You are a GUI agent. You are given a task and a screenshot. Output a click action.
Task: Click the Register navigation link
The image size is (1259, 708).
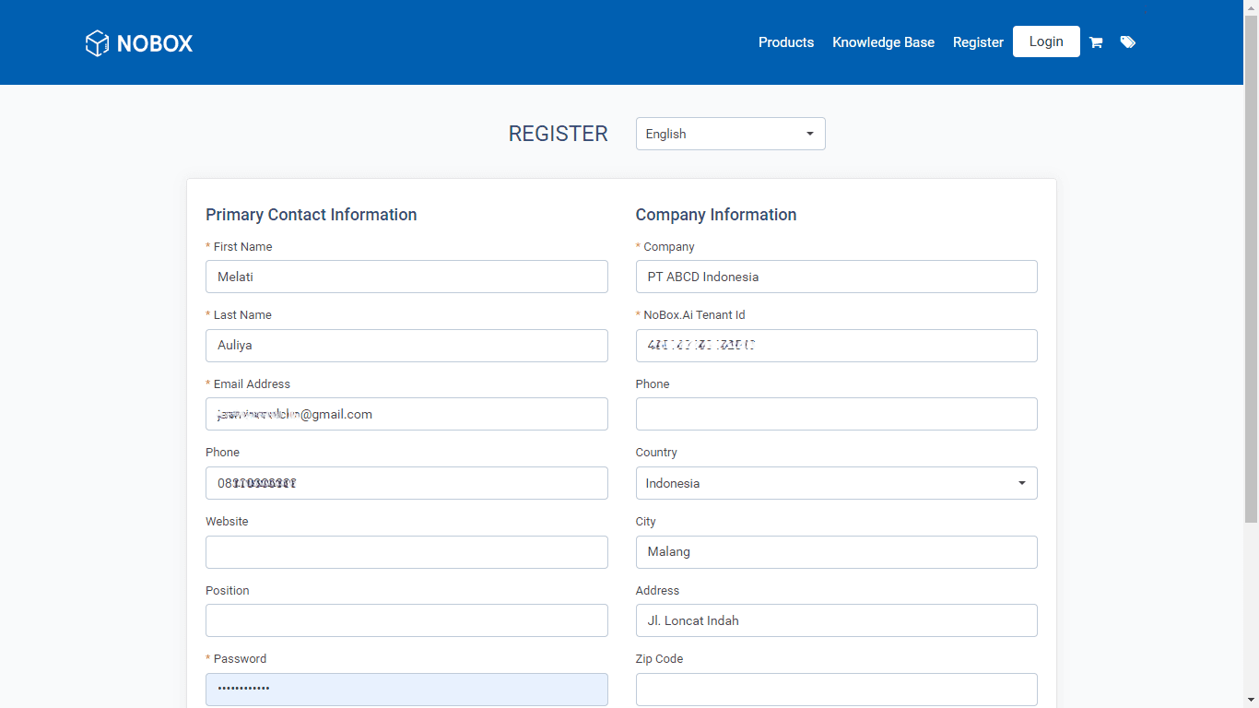coord(978,42)
